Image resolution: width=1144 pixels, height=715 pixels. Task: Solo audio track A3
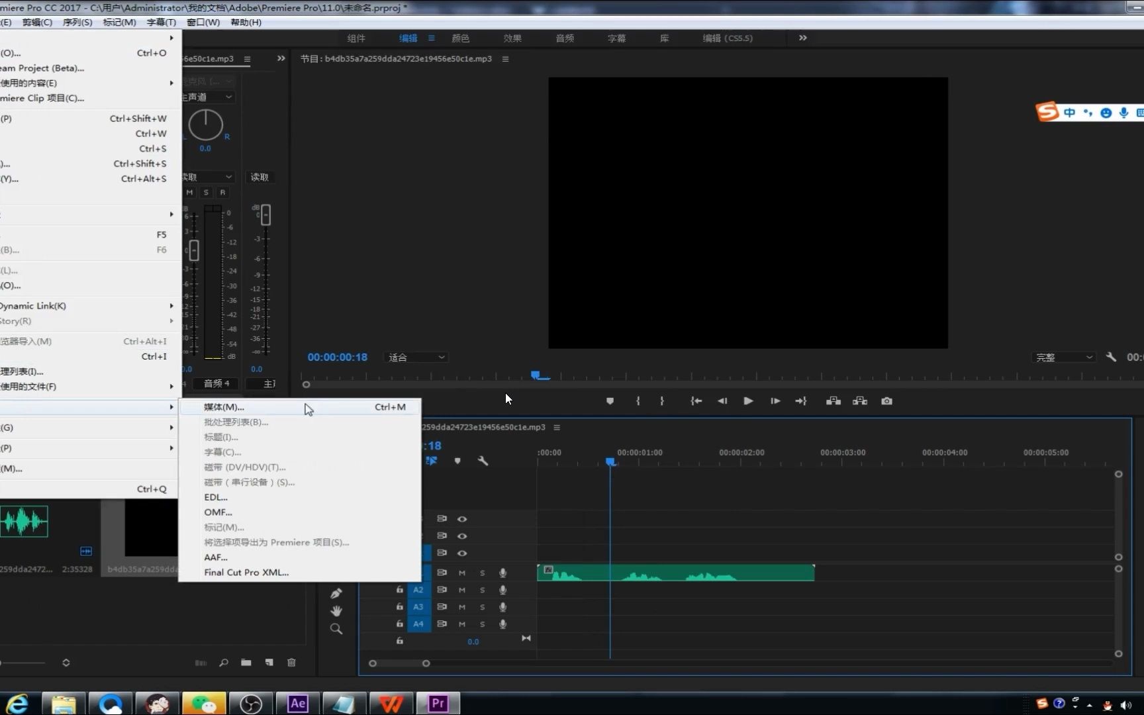coord(482,607)
